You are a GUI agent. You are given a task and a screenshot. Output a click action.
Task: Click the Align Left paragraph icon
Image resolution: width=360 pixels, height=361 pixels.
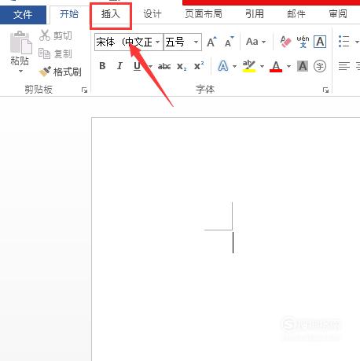(x=344, y=66)
